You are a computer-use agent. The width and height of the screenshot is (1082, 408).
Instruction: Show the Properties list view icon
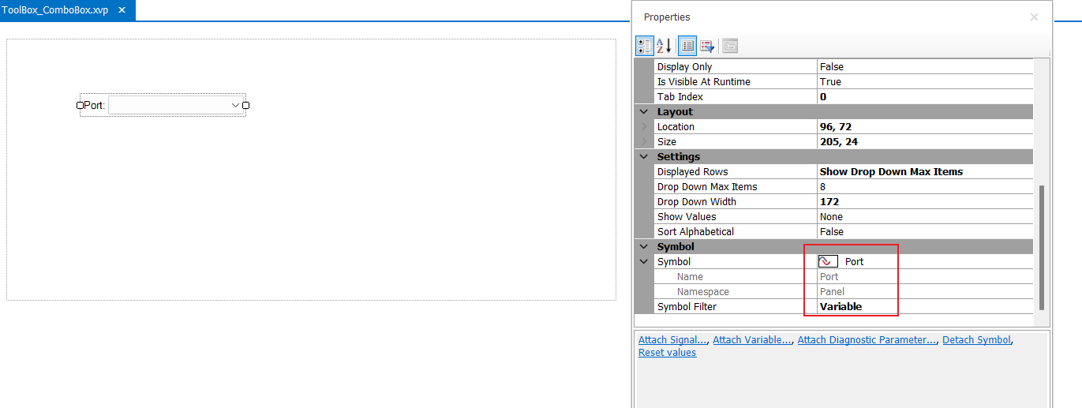click(687, 46)
